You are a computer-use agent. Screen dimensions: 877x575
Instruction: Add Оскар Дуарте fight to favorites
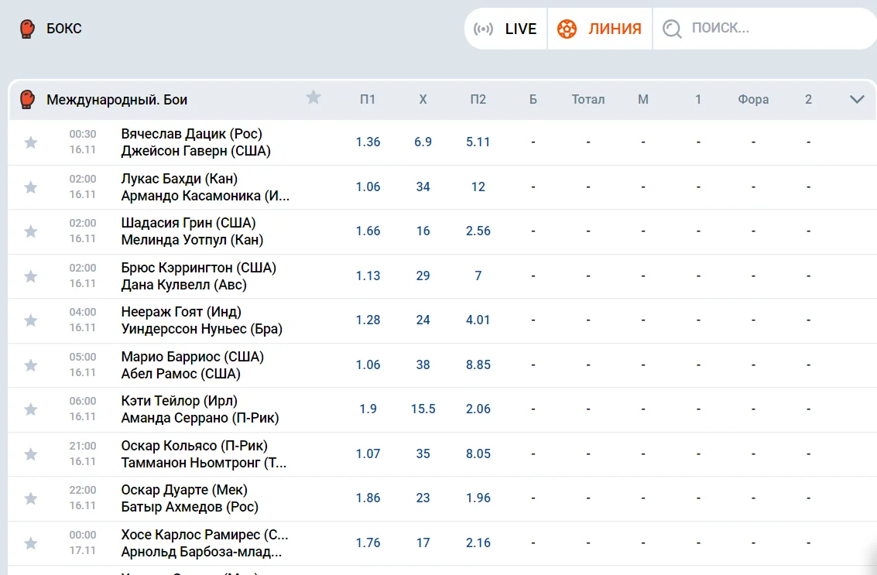(31, 498)
